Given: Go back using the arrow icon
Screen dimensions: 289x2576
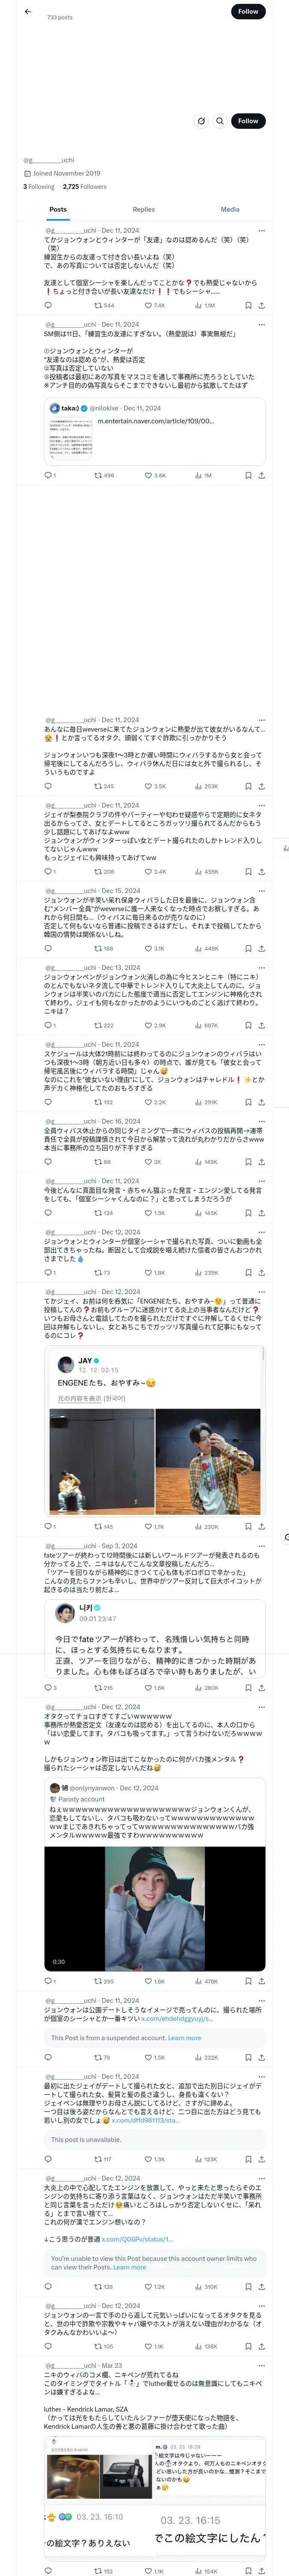Looking at the screenshot, I should (x=28, y=11).
